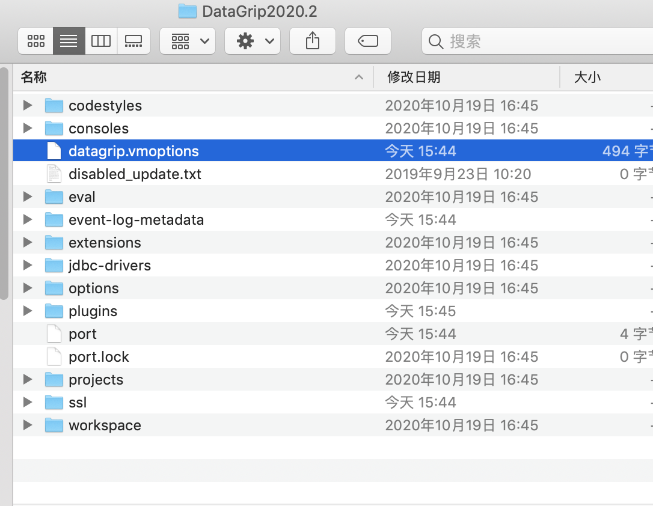Image resolution: width=653 pixels, height=506 pixels.
Task: Click the tags icon in the toolbar
Action: coord(367,41)
